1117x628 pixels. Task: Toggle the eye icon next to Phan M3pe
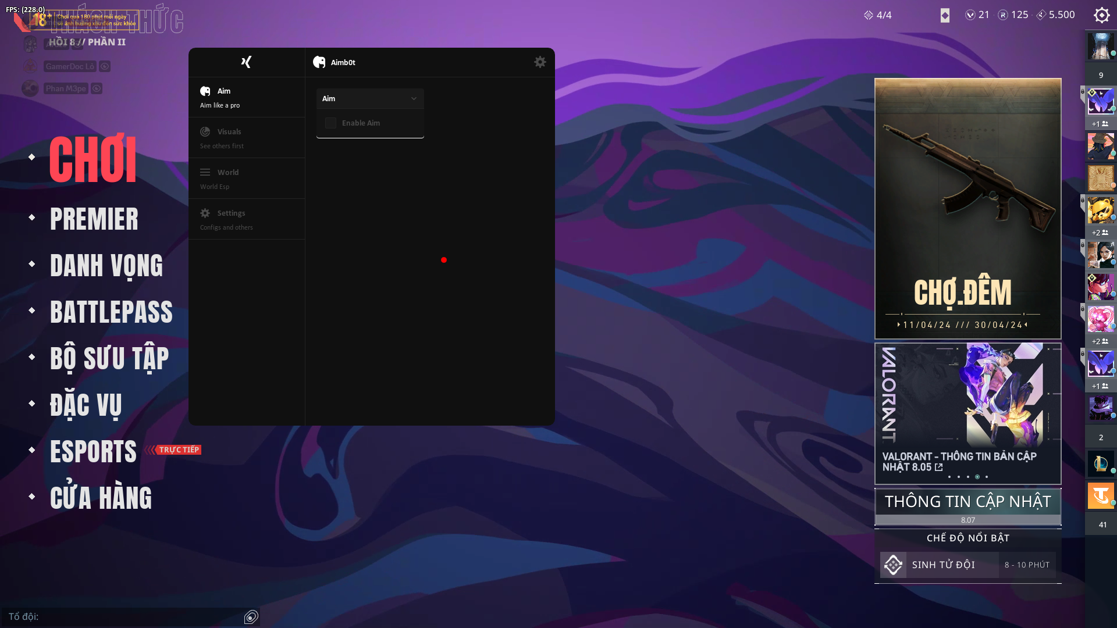coord(97,88)
